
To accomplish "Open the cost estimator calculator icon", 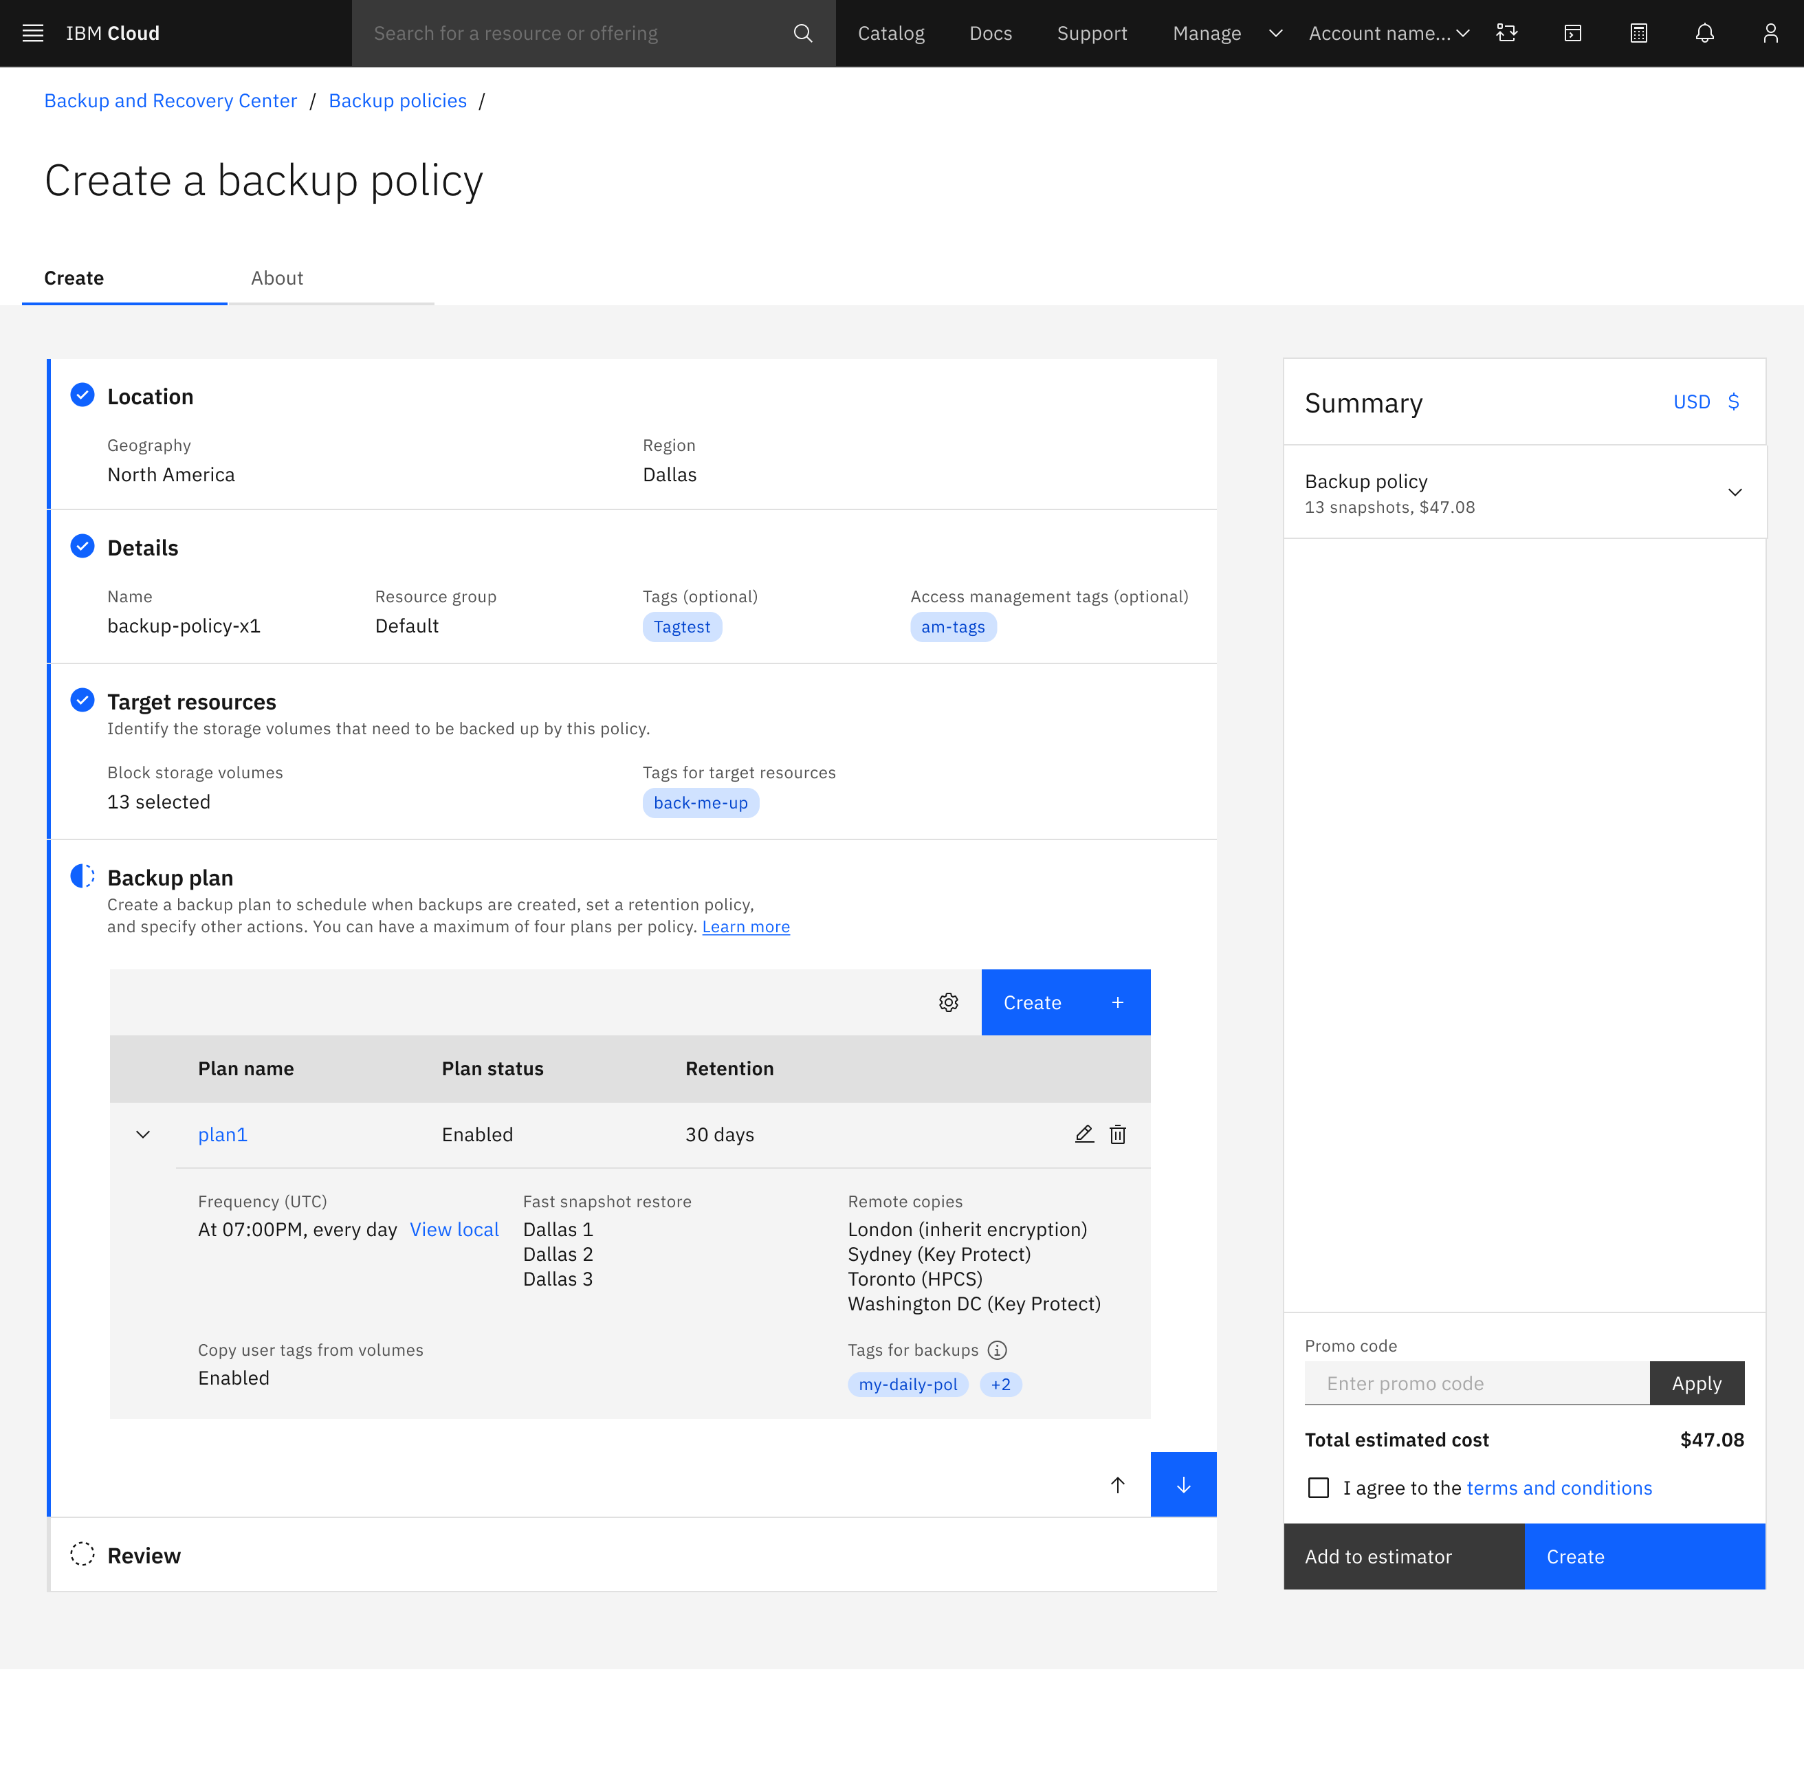I will (x=1638, y=34).
